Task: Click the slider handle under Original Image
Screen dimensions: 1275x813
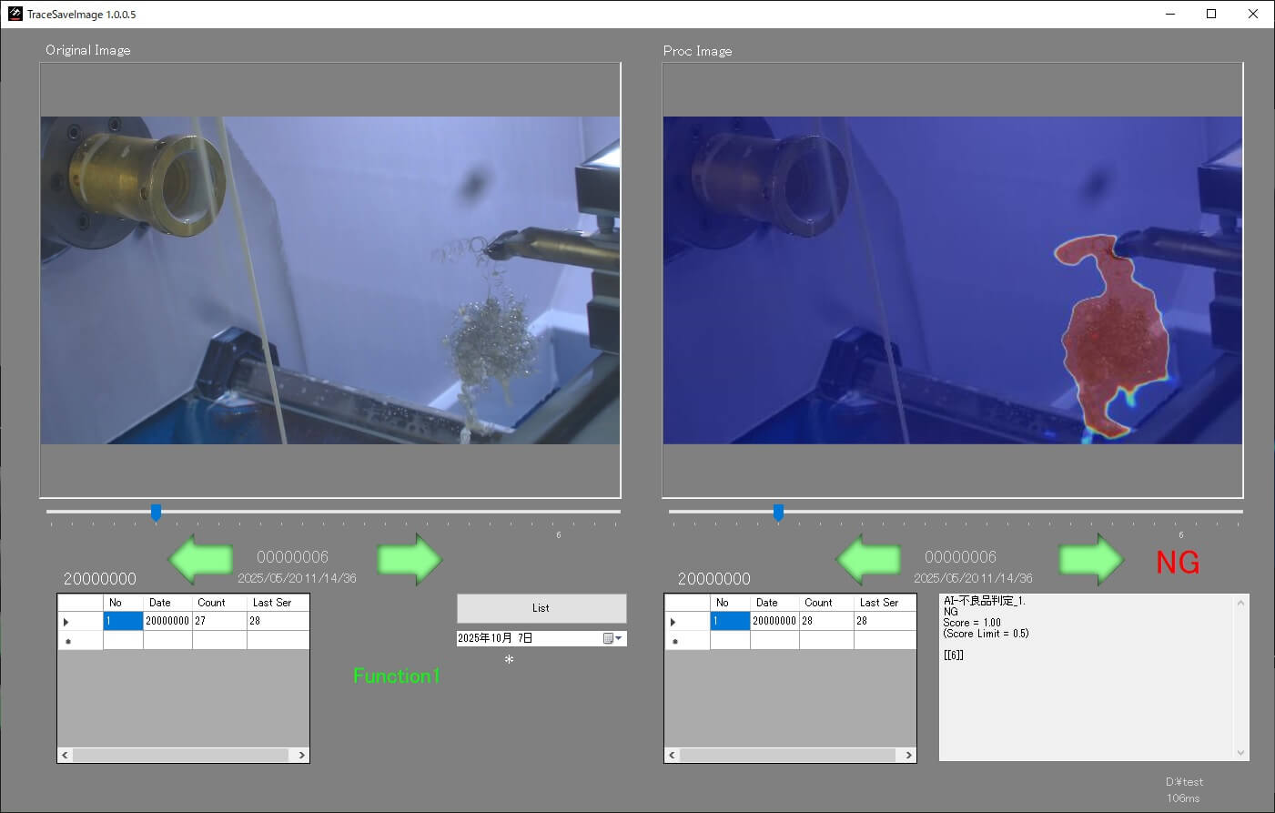Action: pyautogui.click(x=156, y=513)
